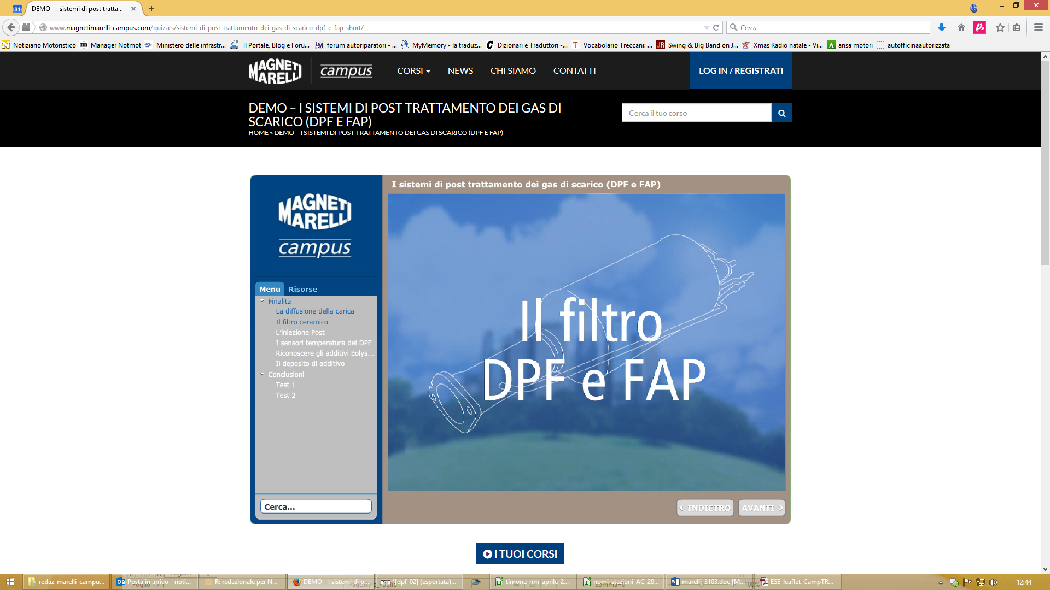Bookmark this page with the star icon
This screenshot has height=590, width=1050.
pos(1000,27)
